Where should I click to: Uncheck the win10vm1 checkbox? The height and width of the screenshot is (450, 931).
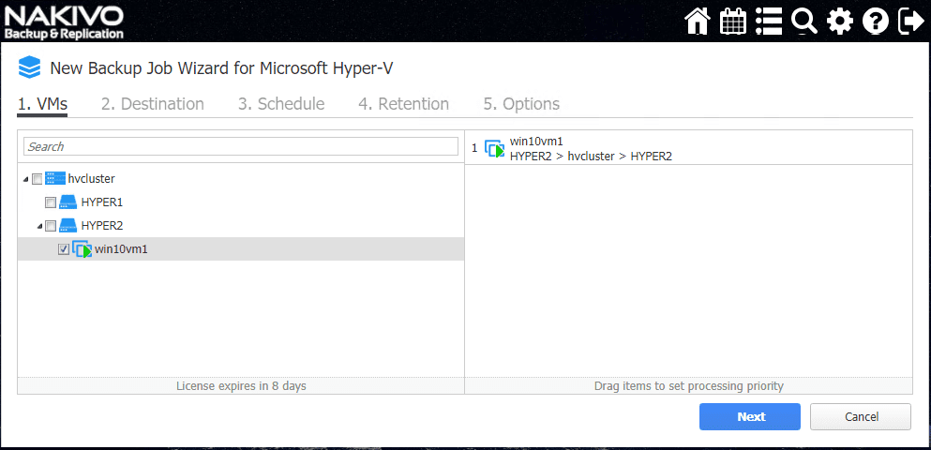64,250
